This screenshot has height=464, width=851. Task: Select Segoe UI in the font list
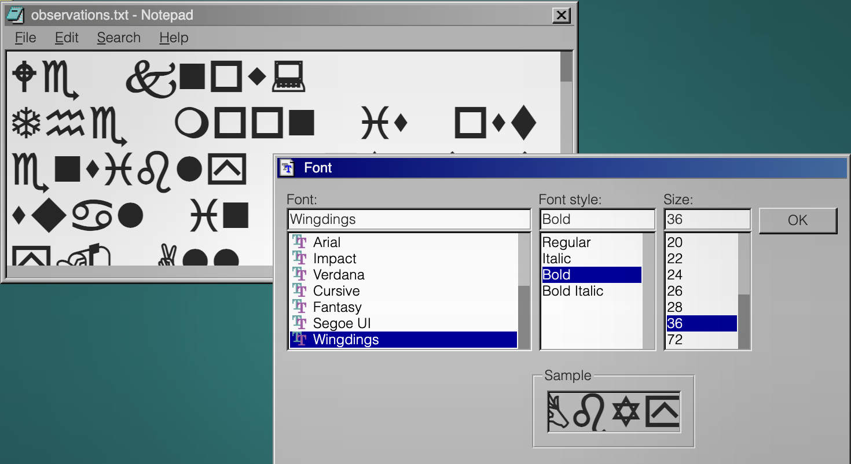[x=404, y=323]
